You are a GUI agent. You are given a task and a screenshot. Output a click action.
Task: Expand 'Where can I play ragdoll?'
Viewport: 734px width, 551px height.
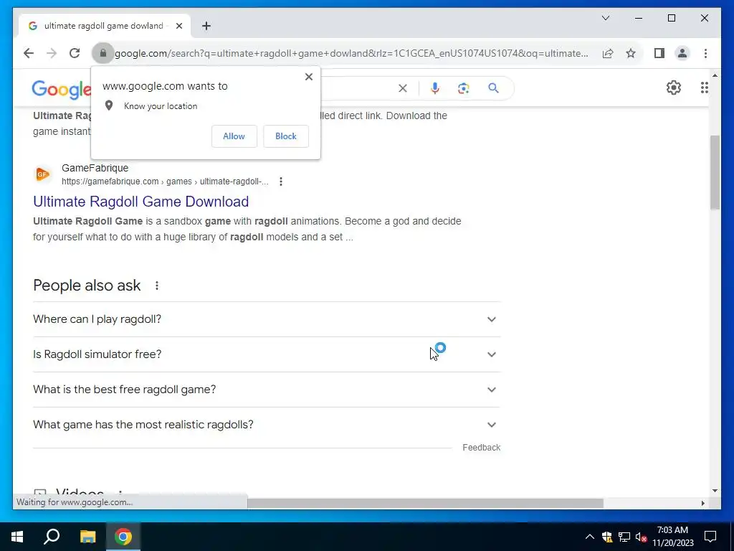click(267, 319)
